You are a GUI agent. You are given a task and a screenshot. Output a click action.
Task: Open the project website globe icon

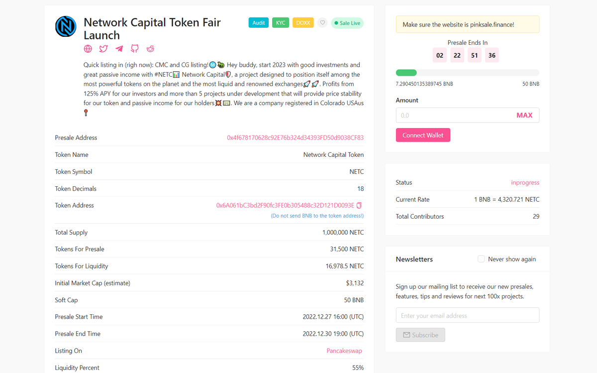click(88, 49)
